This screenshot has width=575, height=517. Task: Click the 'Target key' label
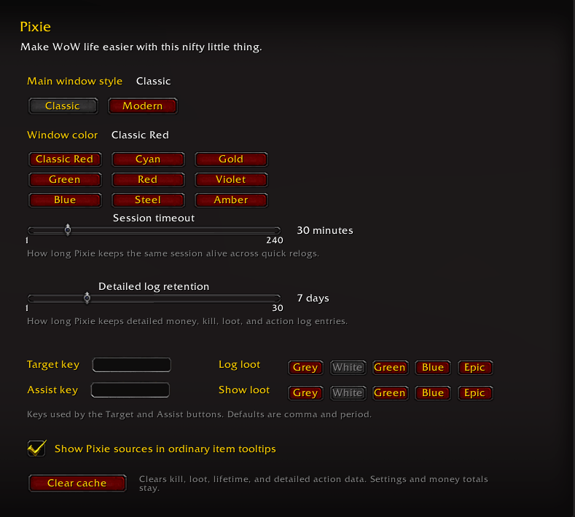[x=53, y=365]
